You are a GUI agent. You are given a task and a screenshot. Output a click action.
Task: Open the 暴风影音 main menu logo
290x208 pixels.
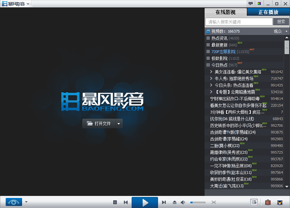point(13,4)
